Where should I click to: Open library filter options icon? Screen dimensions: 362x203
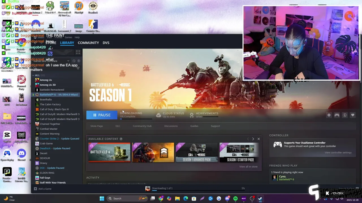point(78,68)
